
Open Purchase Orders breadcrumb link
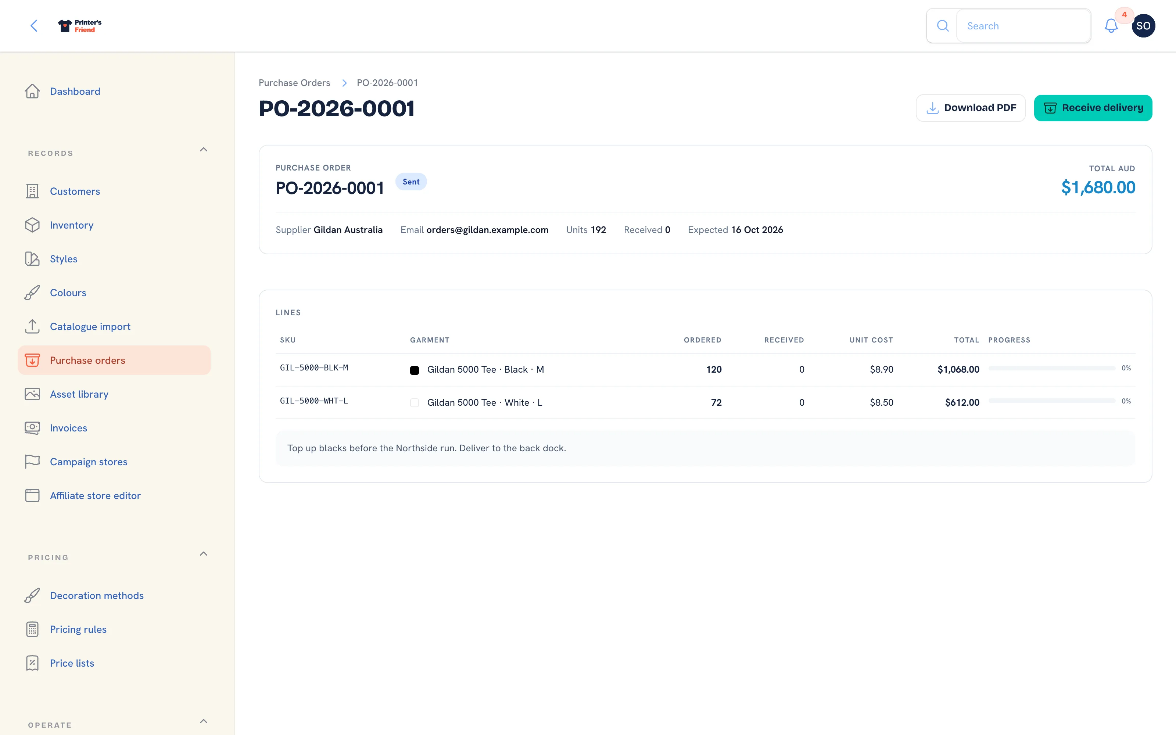pyautogui.click(x=294, y=83)
